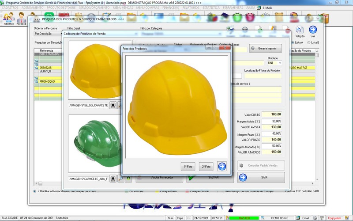Click the 2ª Foto button
This screenshot has height=221, width=353.
(206, 167)
